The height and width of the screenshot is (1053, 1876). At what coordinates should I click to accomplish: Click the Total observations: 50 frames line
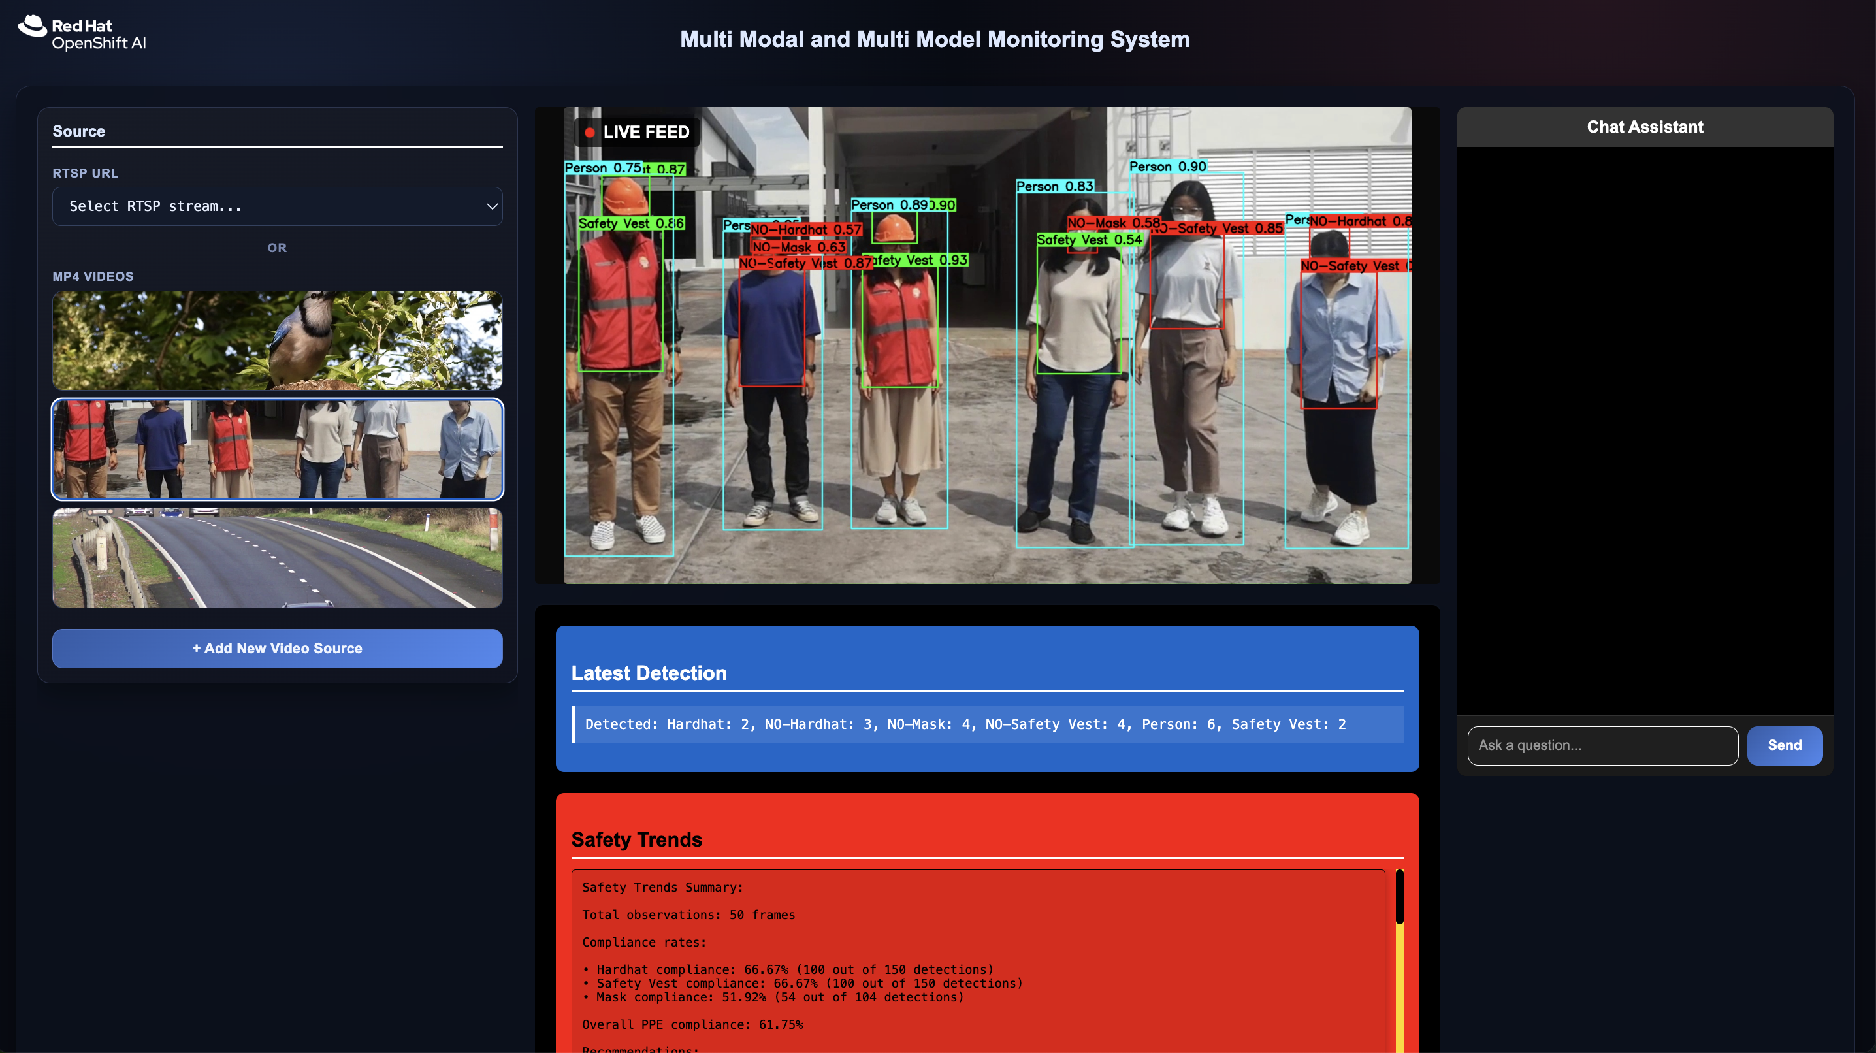click(x=688, y=915)
